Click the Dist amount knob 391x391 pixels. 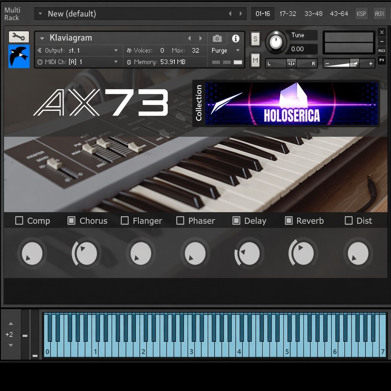click(358, 253)
